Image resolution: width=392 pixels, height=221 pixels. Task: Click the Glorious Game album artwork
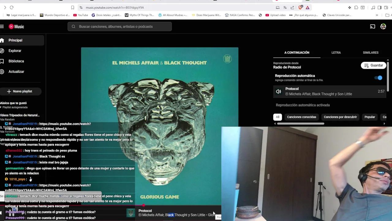160,126
